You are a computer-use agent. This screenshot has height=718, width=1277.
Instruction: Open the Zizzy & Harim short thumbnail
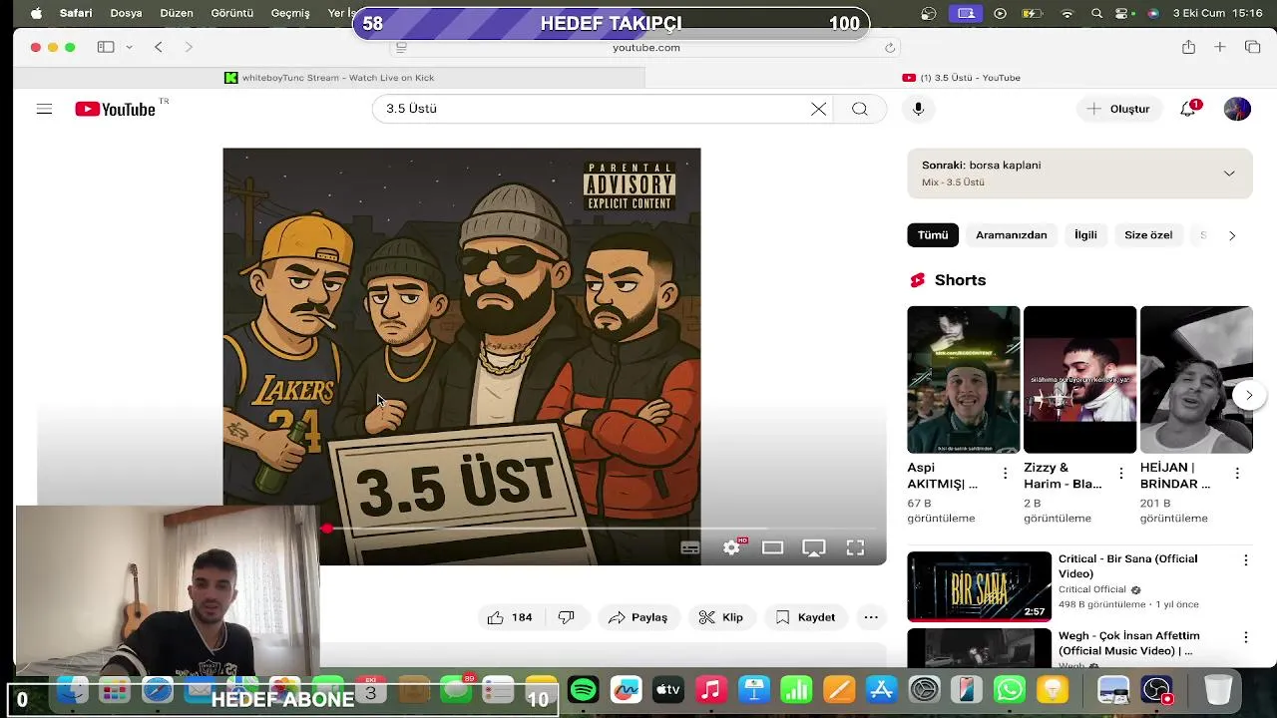[1079, 379]
